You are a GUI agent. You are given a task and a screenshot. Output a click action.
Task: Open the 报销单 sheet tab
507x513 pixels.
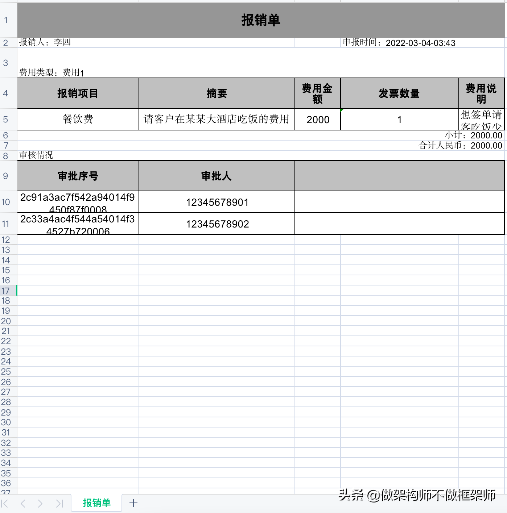point(96,503)
